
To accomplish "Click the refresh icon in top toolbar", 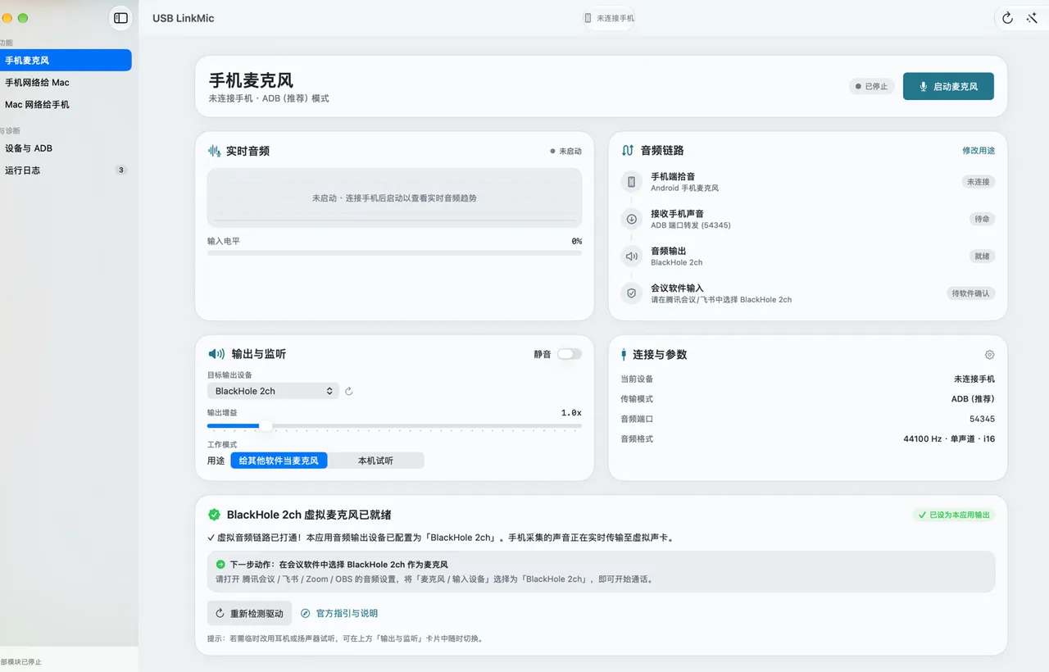I will [1007, 18].
